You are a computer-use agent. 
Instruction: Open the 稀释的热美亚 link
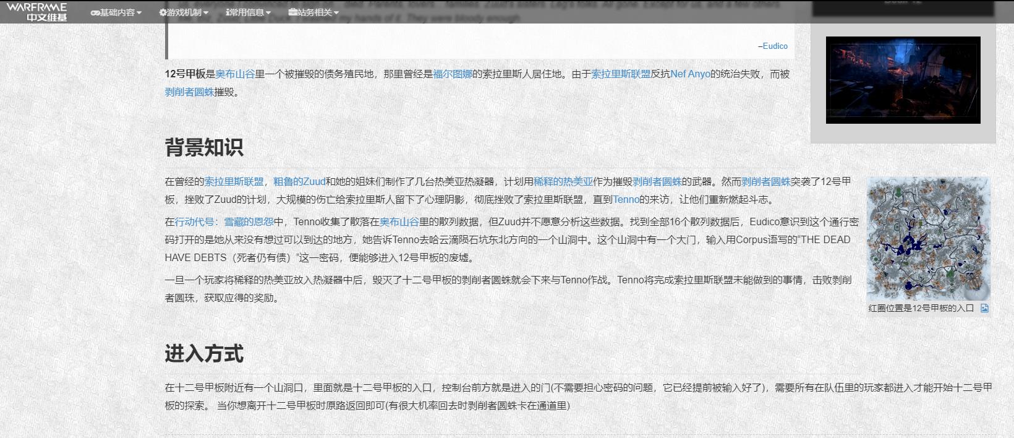[563, 181]
